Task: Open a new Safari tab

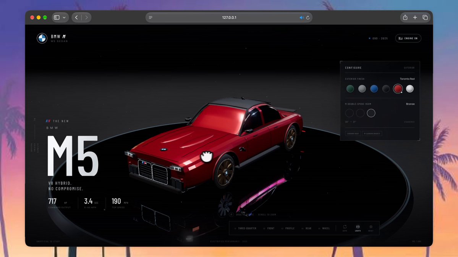Action: tap(415, 18)
